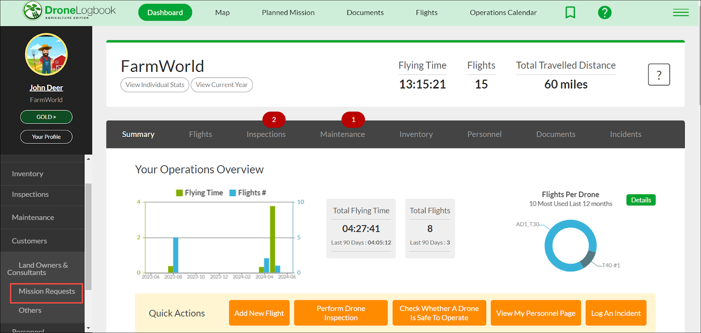The width and height of the screenshot is (701, 333).
Task: Open the Operations Calendar
Action: (x=503, y=13)
